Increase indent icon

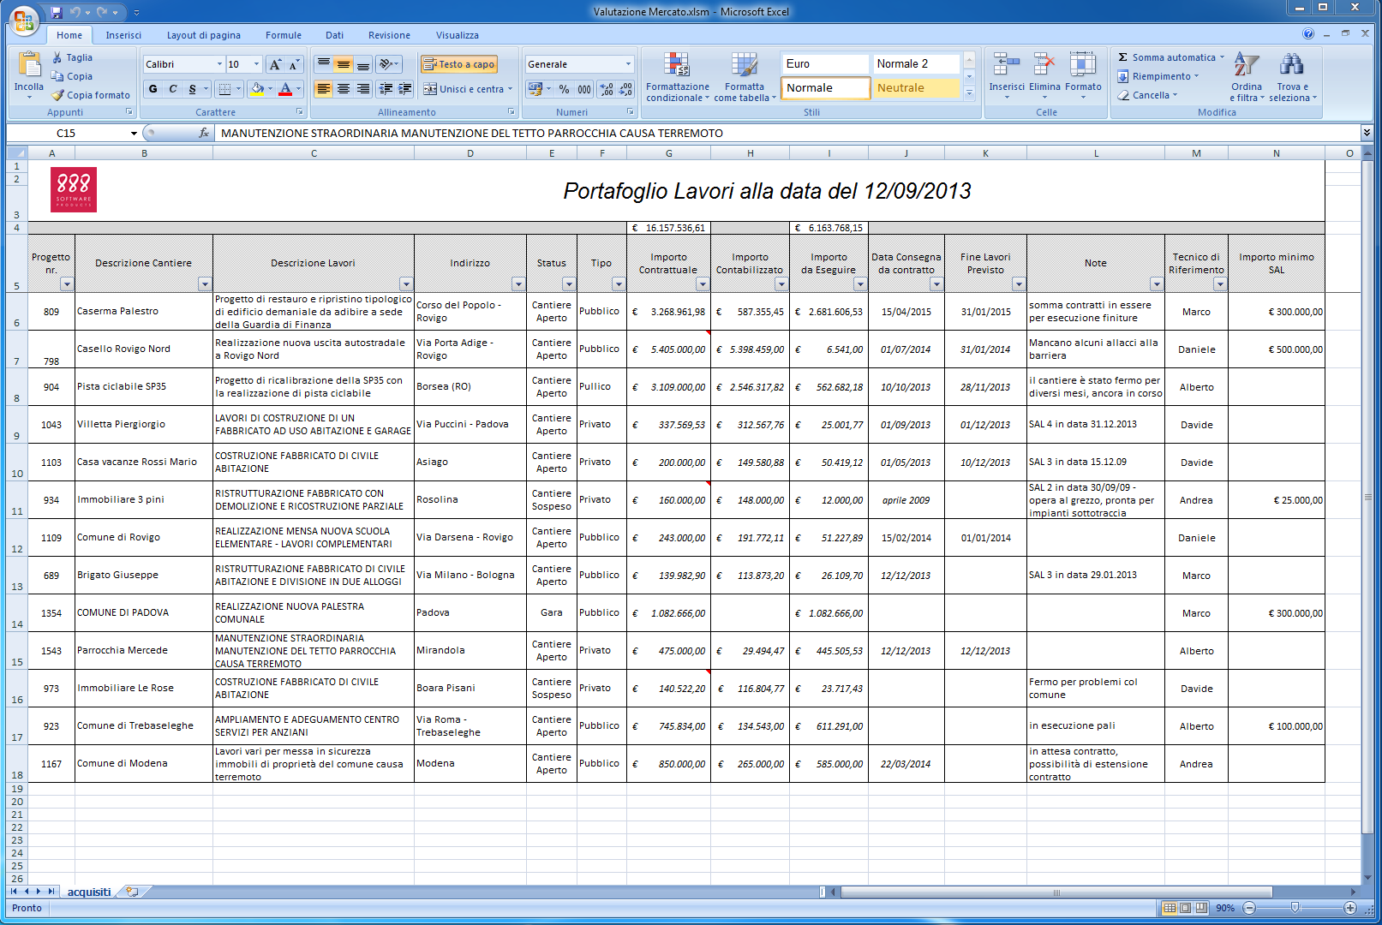tap(404, 89)
